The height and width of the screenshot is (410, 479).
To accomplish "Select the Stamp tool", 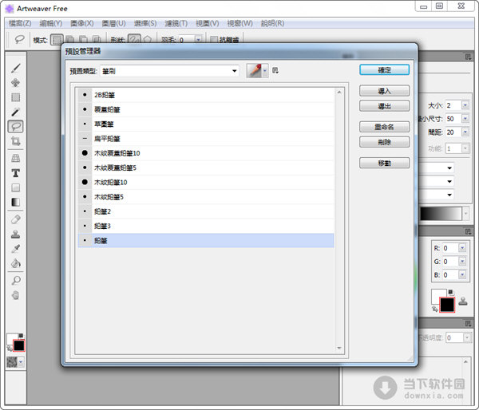I will point(16,235).
